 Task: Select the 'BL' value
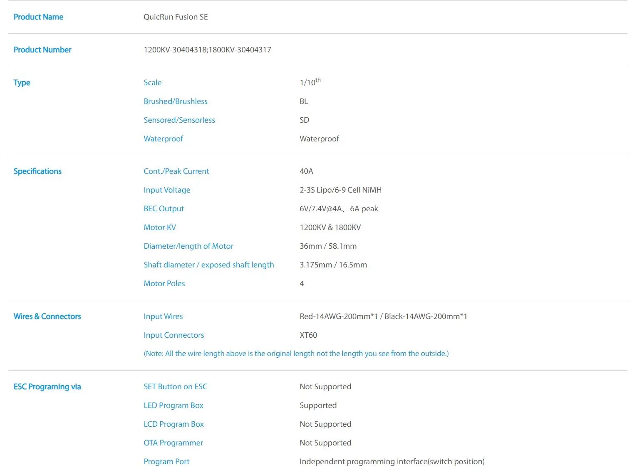(x=304, y=101)
